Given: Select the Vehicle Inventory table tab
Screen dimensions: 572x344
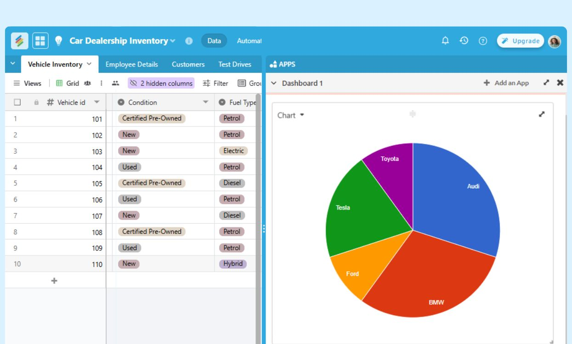Looking at the screenshot, I should click(x=60, y=64).
